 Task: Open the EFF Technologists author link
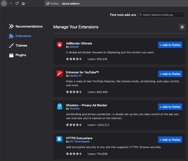point(80,142)
